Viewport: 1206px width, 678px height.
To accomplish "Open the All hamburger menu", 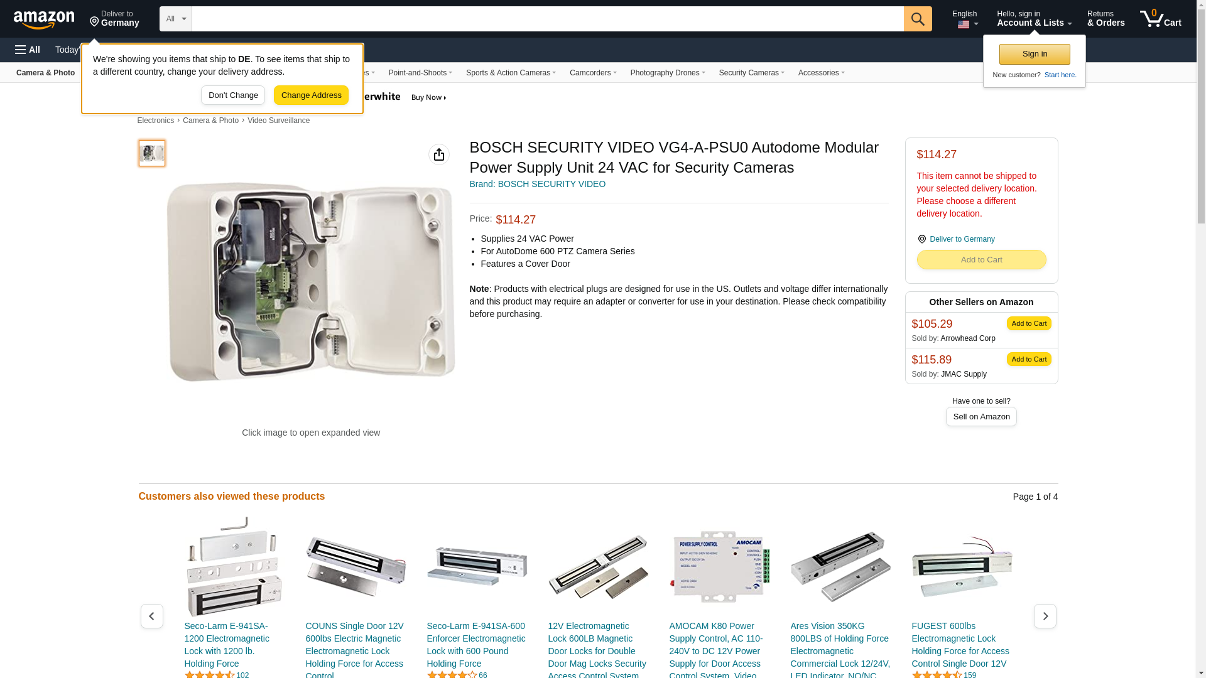I will [x=28, y=50].
